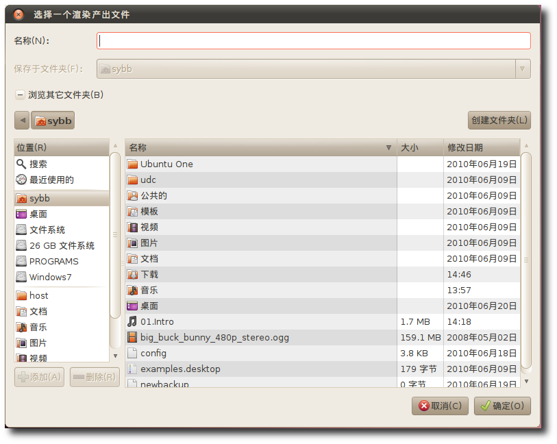The width and height of the screenshot is (557, 444).
Task: Click the sybb path bar button
Action: click(x=53, y=121)
